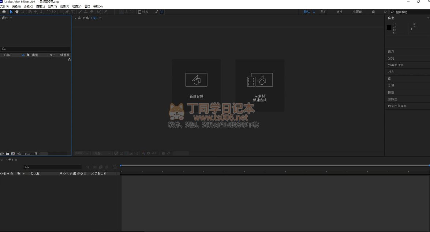Open the 信息 panel menu

pyautogui.click(x=428, y=18)
